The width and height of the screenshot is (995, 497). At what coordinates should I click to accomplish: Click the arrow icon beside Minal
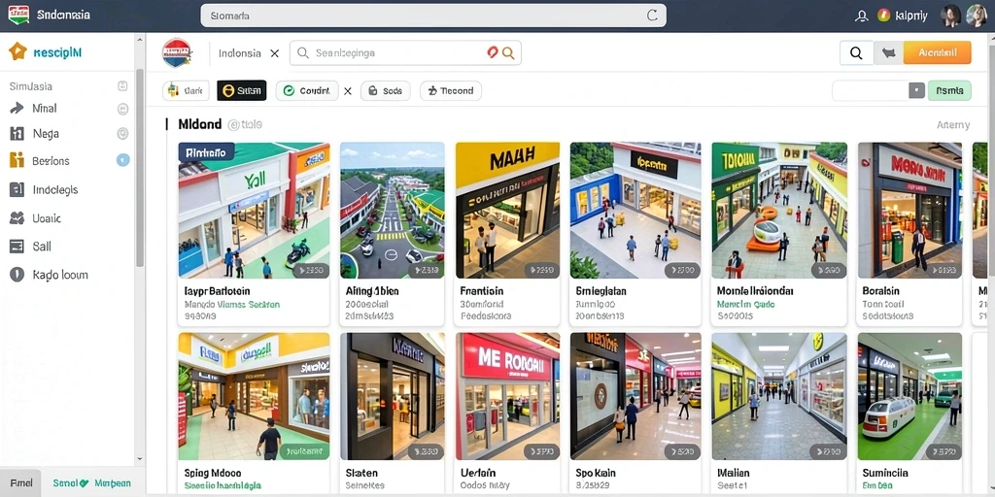17,109
